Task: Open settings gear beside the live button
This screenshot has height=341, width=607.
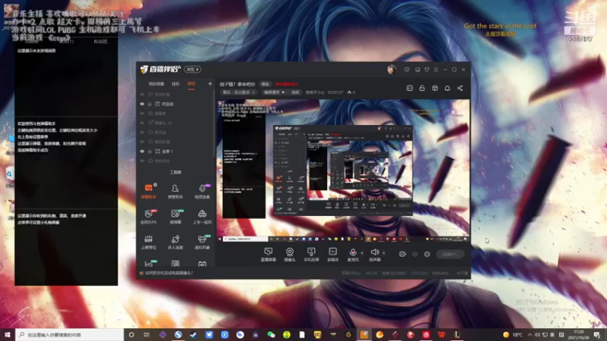Action: (427, 254)
